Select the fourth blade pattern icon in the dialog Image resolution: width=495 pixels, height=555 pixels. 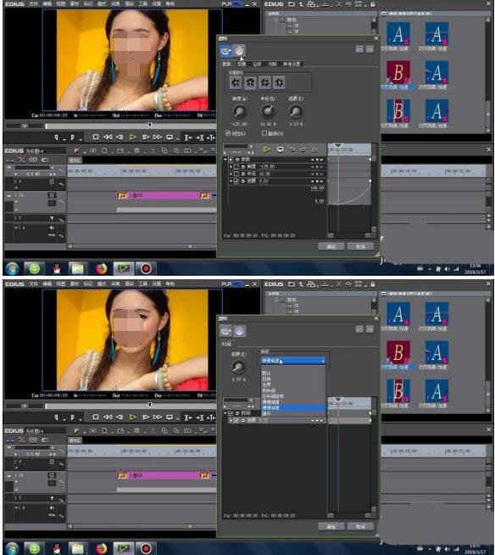tap(279, 83)
